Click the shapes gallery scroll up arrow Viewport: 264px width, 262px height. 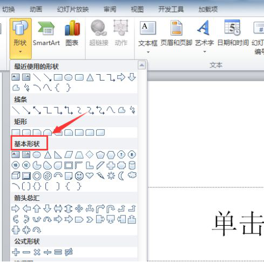tap(142, 65)
